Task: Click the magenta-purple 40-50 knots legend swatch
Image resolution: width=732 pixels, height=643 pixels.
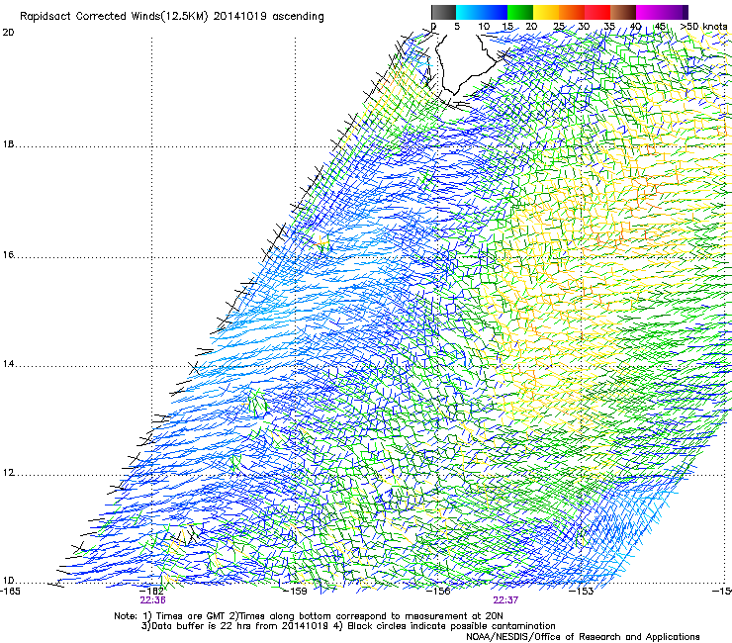Action: (x=662, y=12)
